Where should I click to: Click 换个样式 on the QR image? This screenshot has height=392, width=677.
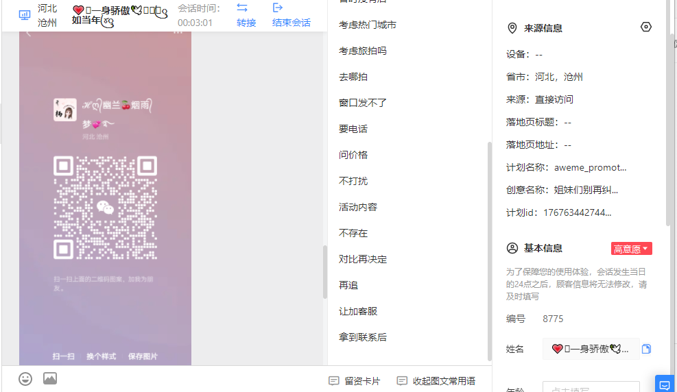[x=101, y=356]
